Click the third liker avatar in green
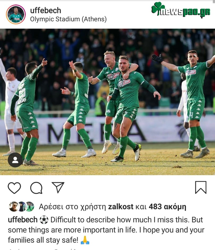The image size is (215, 250). [30, 207]
